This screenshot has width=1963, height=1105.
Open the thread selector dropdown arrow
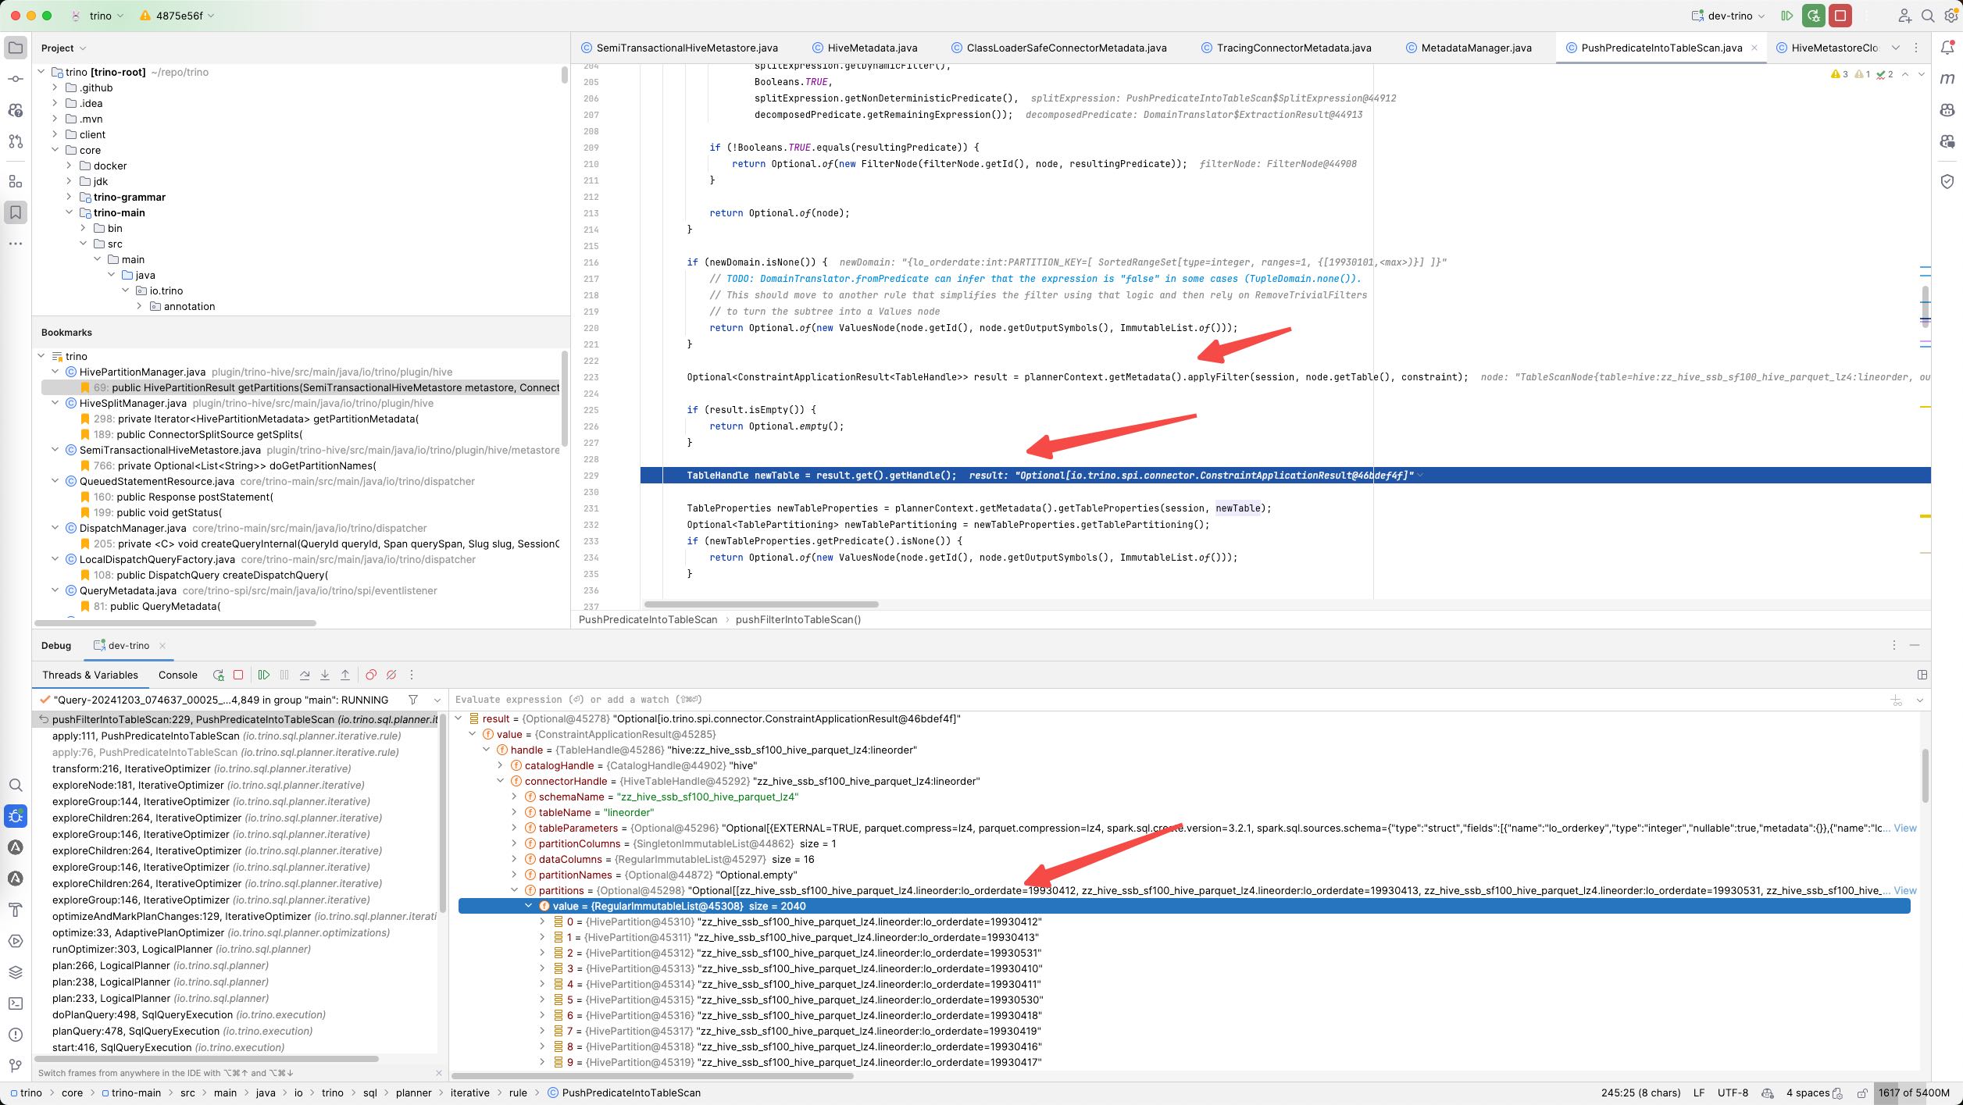pos(437,700)
